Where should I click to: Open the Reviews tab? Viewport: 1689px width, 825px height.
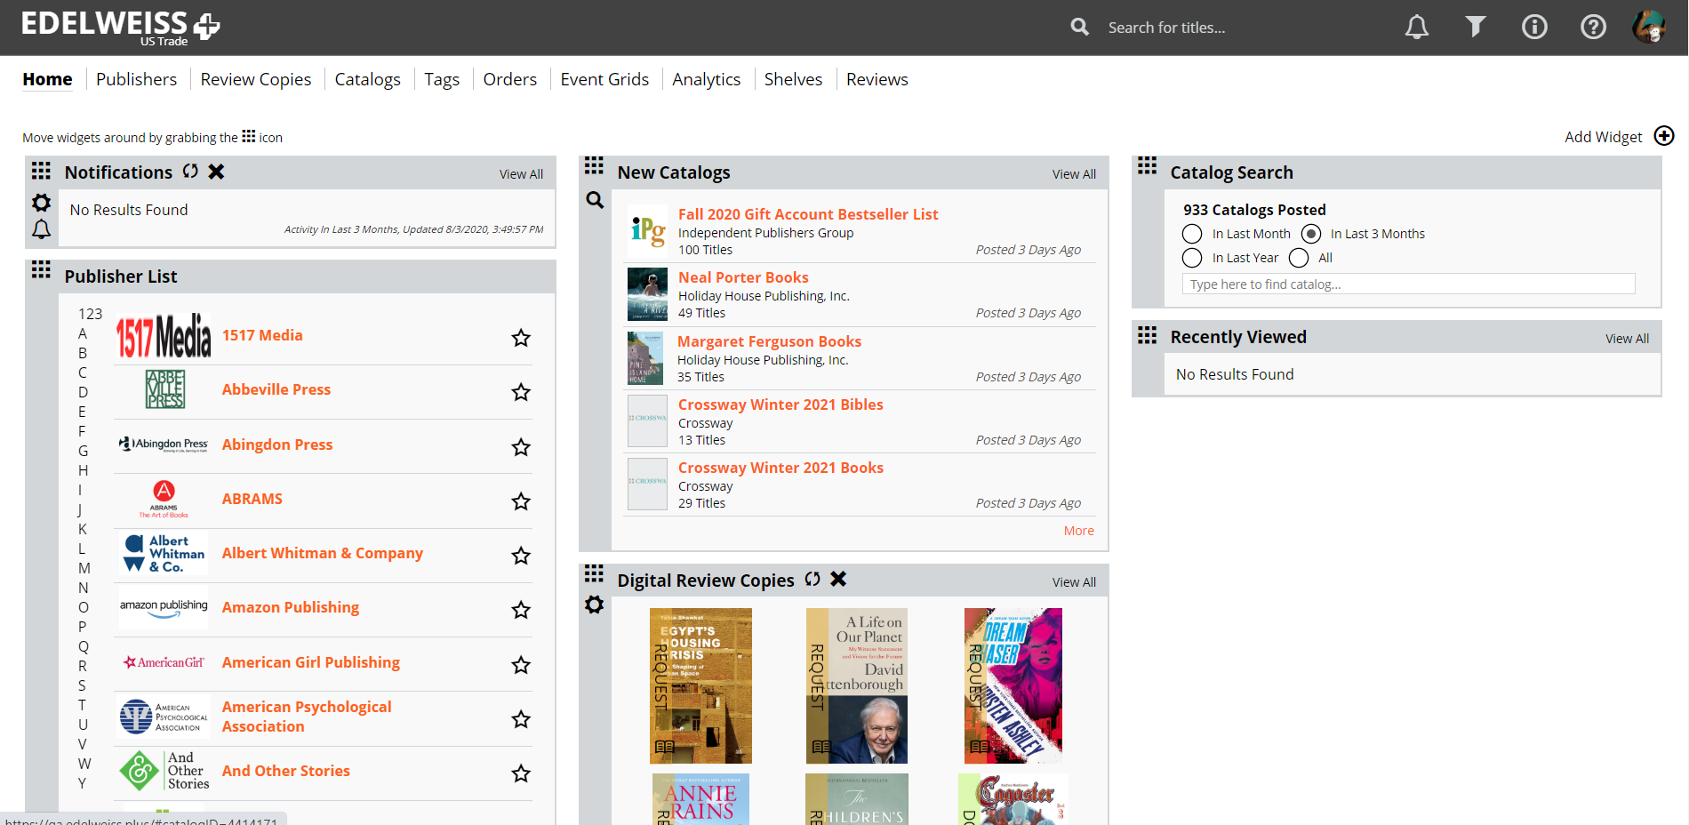[x=877, y=79]
